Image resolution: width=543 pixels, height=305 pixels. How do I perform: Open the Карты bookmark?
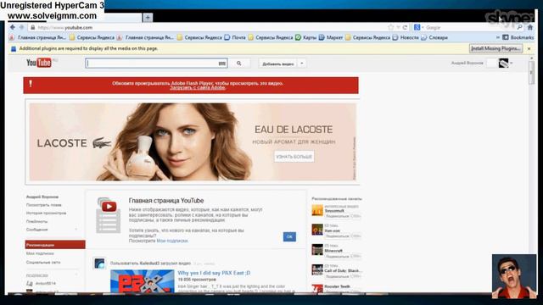point(305,37)
